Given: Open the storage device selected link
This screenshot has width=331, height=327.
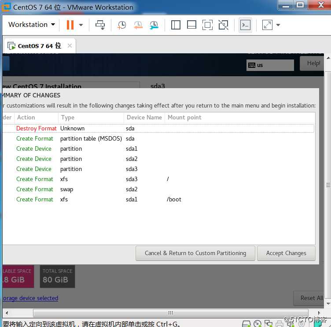Looking at the screenshot, I should coord(30,298).
